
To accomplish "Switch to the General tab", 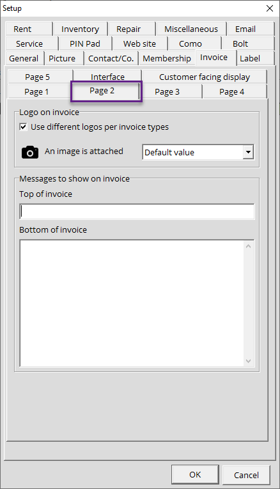I will [x=25, y=58].
